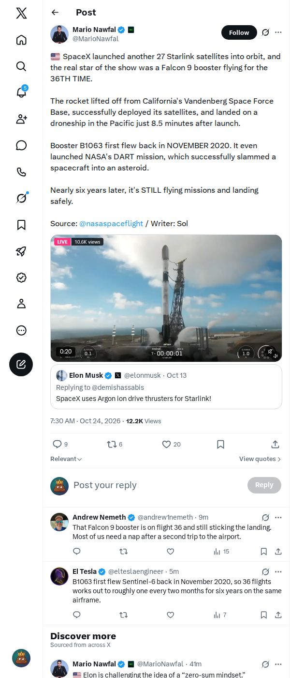Follow Mario Nawfal
The width and height of the screenshot is (290, 678).
coord(239,32)
